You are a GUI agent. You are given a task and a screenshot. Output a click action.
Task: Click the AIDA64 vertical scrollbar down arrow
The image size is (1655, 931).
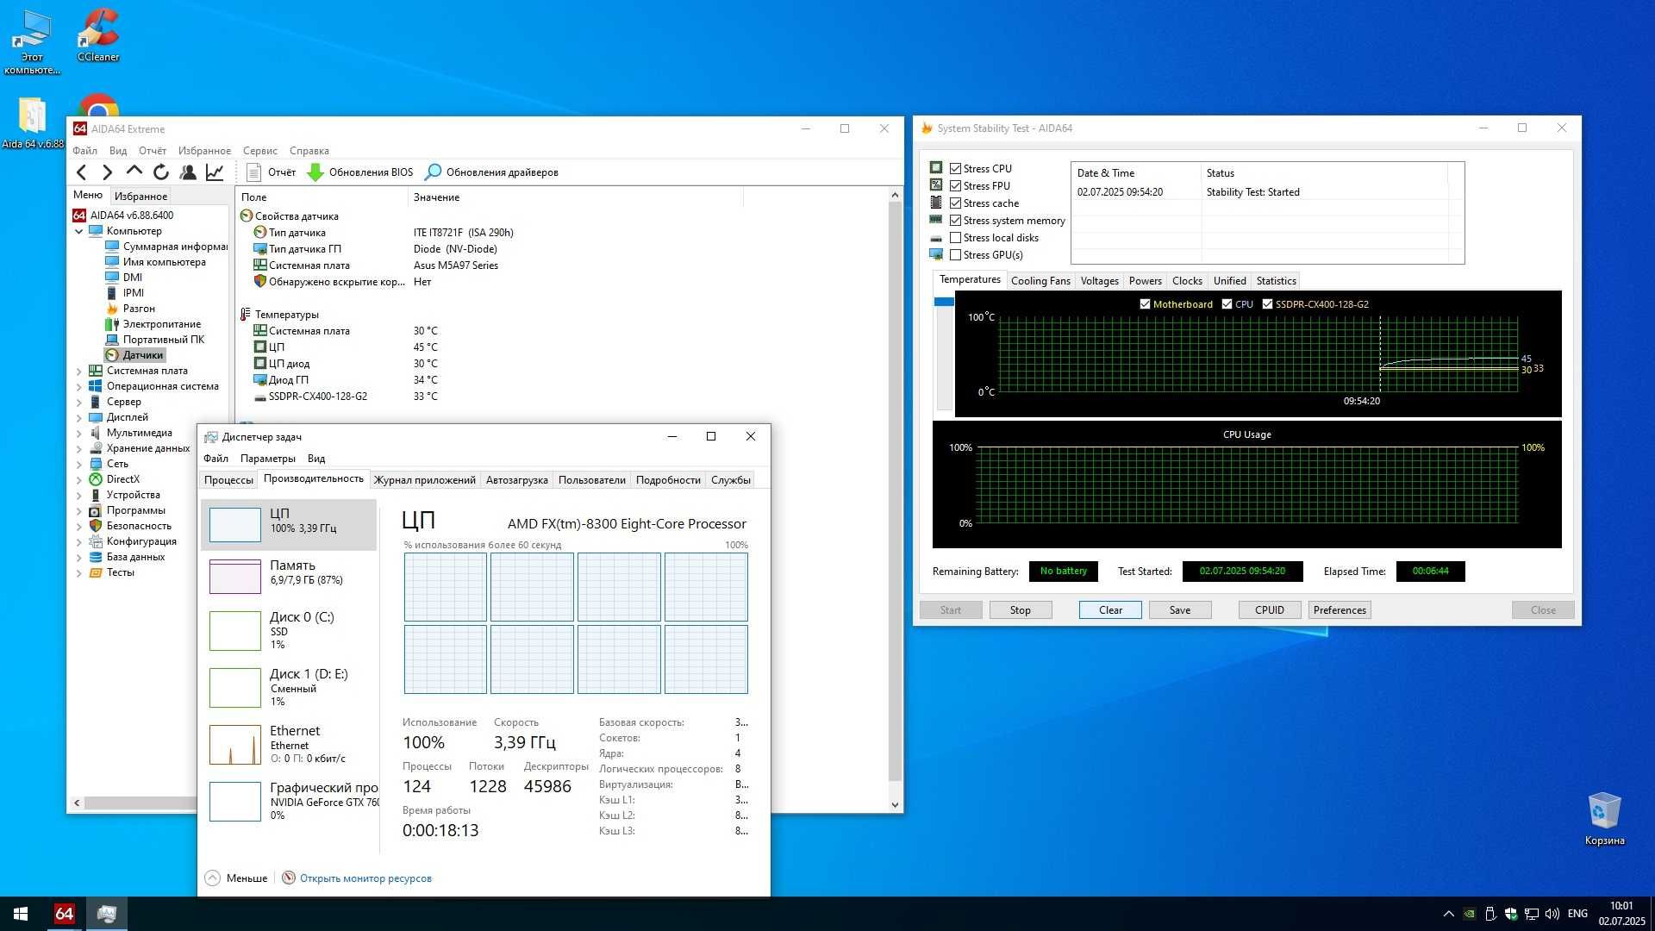(895, 805)
